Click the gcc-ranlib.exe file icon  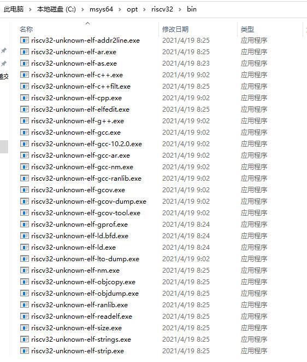[25, 178]
